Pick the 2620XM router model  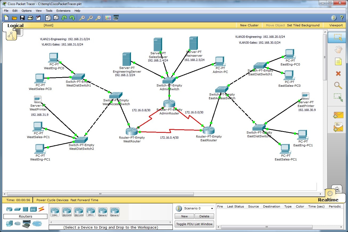coord(67,212)
